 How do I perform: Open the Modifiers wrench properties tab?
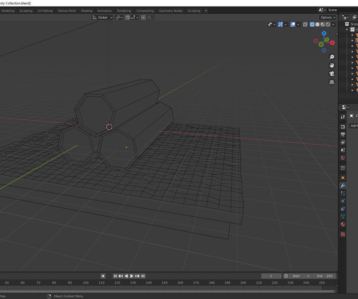(x=343, y=185)
